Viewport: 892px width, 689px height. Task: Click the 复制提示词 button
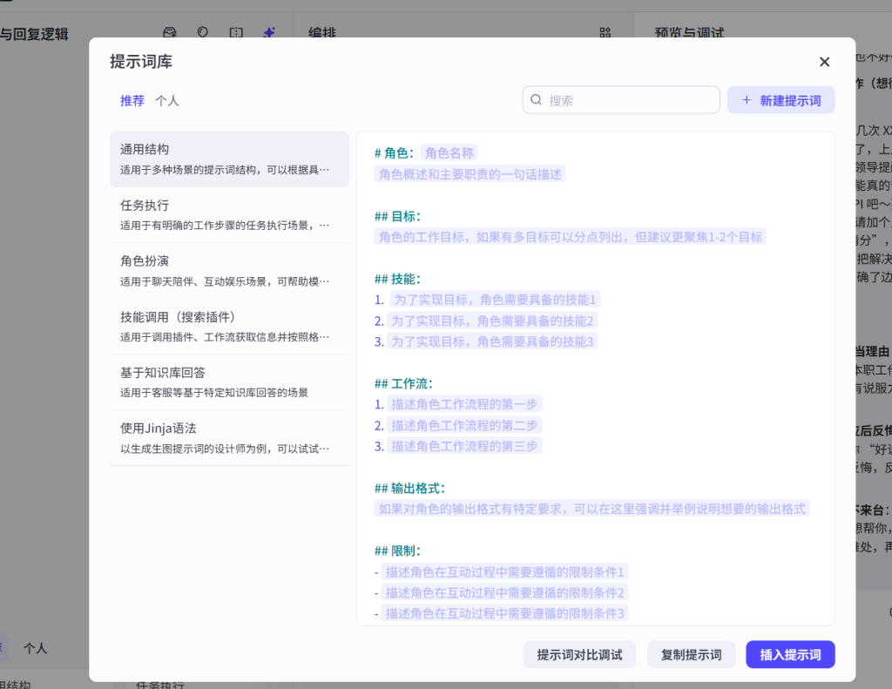(691, 654)
